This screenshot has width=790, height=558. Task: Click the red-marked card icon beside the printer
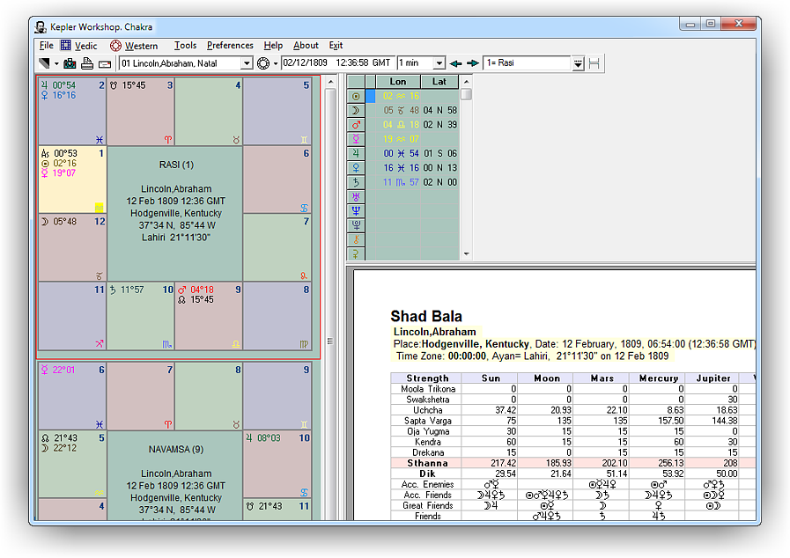pos(104,64)
